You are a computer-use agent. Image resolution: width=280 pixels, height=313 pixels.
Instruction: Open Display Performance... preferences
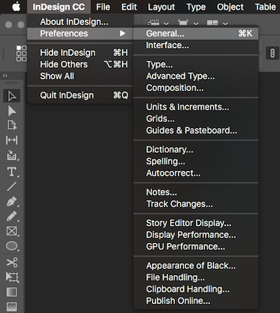coord(196,235)
